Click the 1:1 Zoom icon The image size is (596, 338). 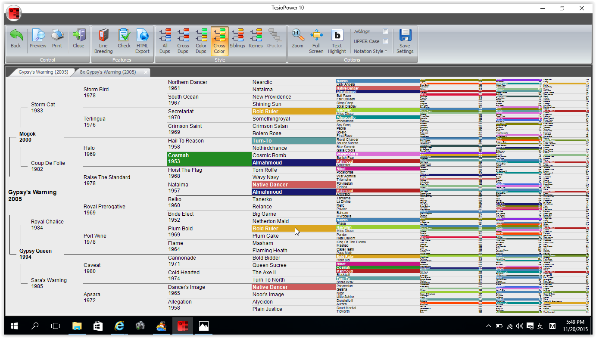tap(297, 35)
